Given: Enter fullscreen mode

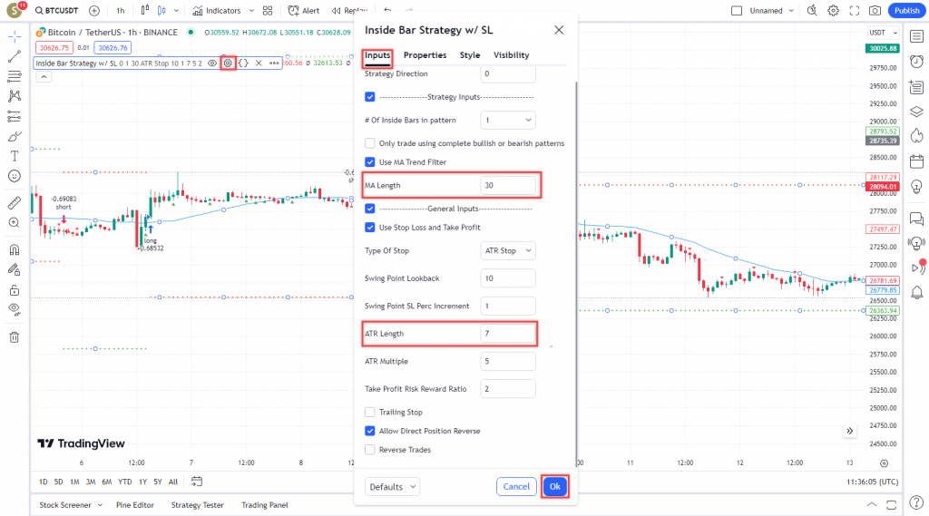Looking at the screenshot, I should (855, 11).
